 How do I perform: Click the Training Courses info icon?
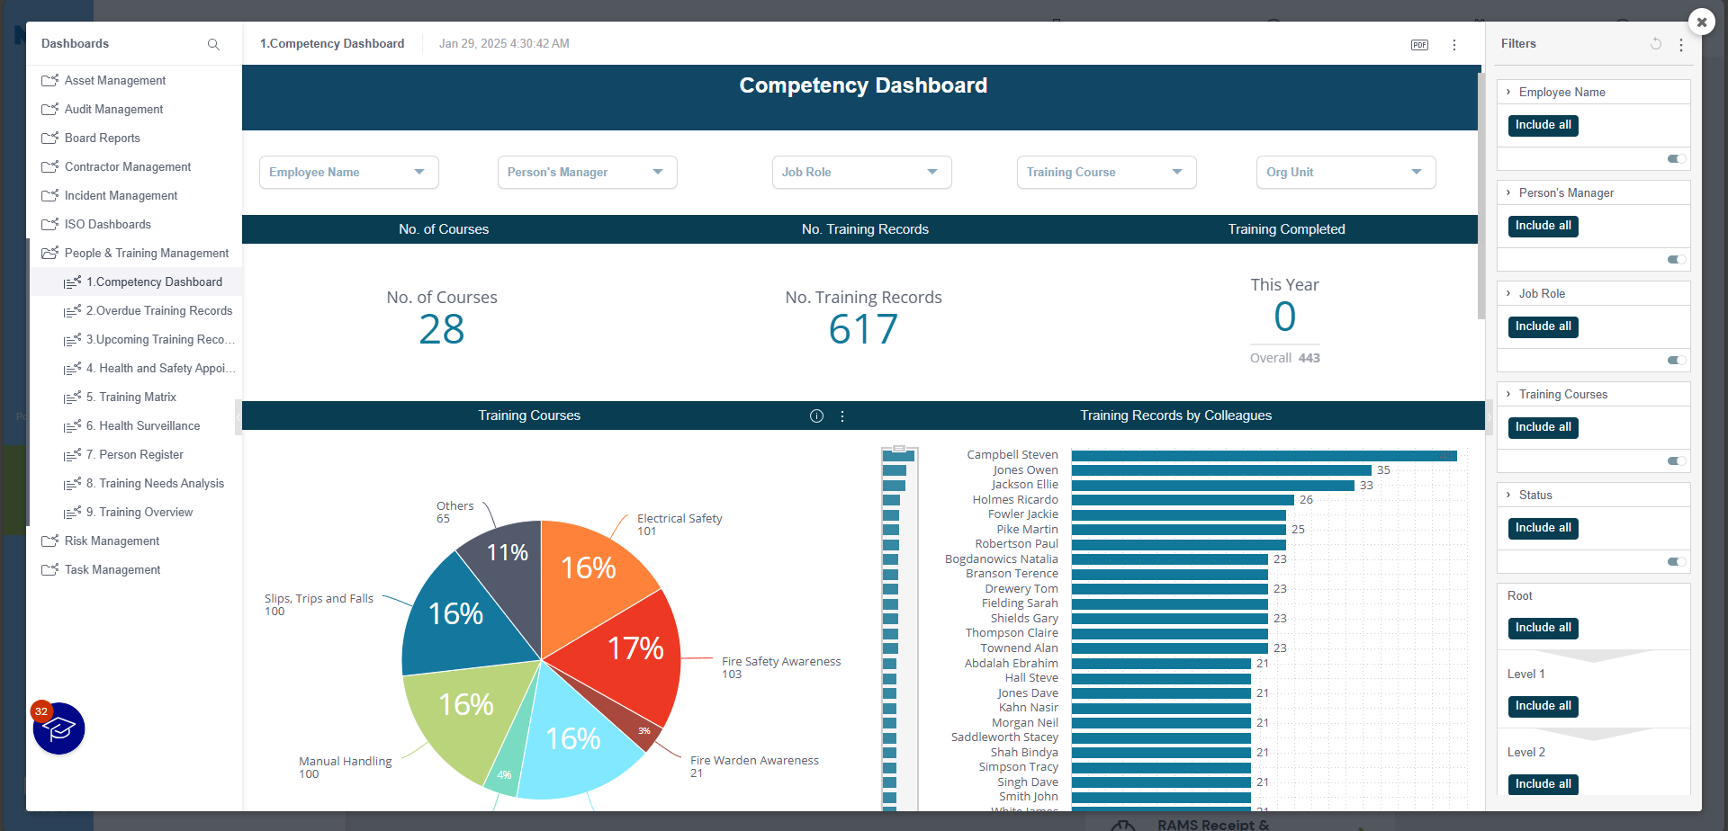[816, 416]
